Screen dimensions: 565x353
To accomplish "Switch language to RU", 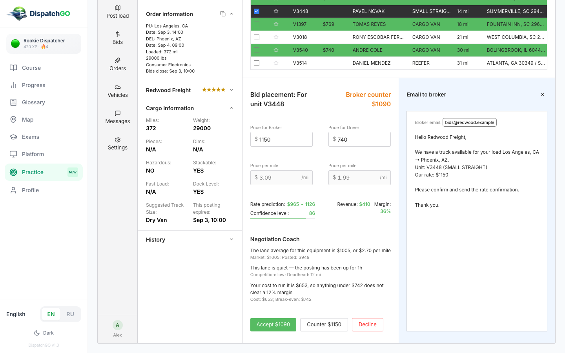I will pyautogui.click(x=70, y=314).
